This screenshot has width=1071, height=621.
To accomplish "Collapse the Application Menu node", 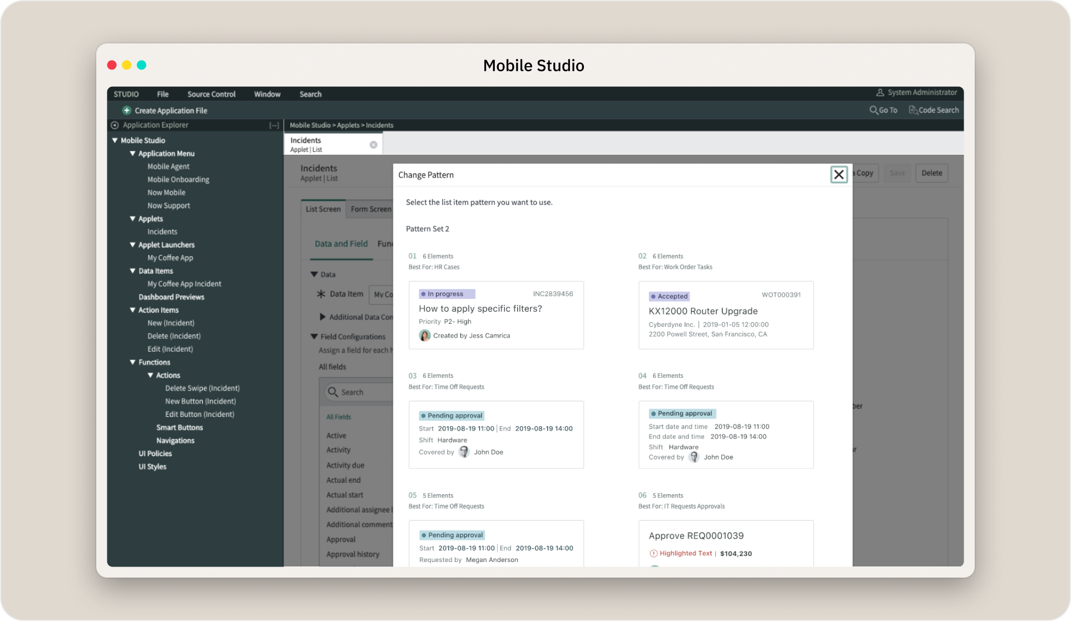I will (132, 154).
